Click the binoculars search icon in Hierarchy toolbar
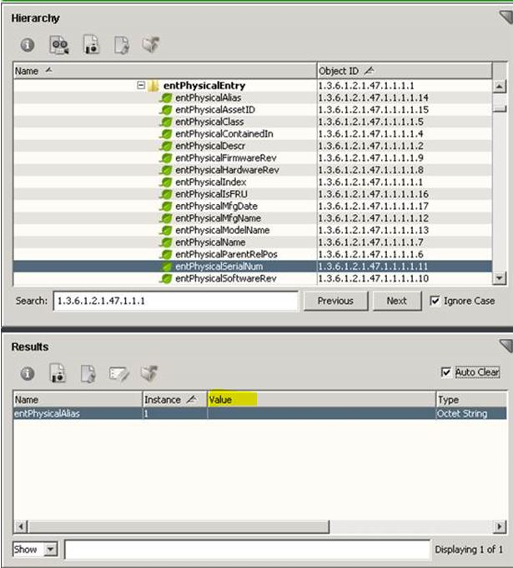Viewport: 513px width, 568px height. pos(59,45)
